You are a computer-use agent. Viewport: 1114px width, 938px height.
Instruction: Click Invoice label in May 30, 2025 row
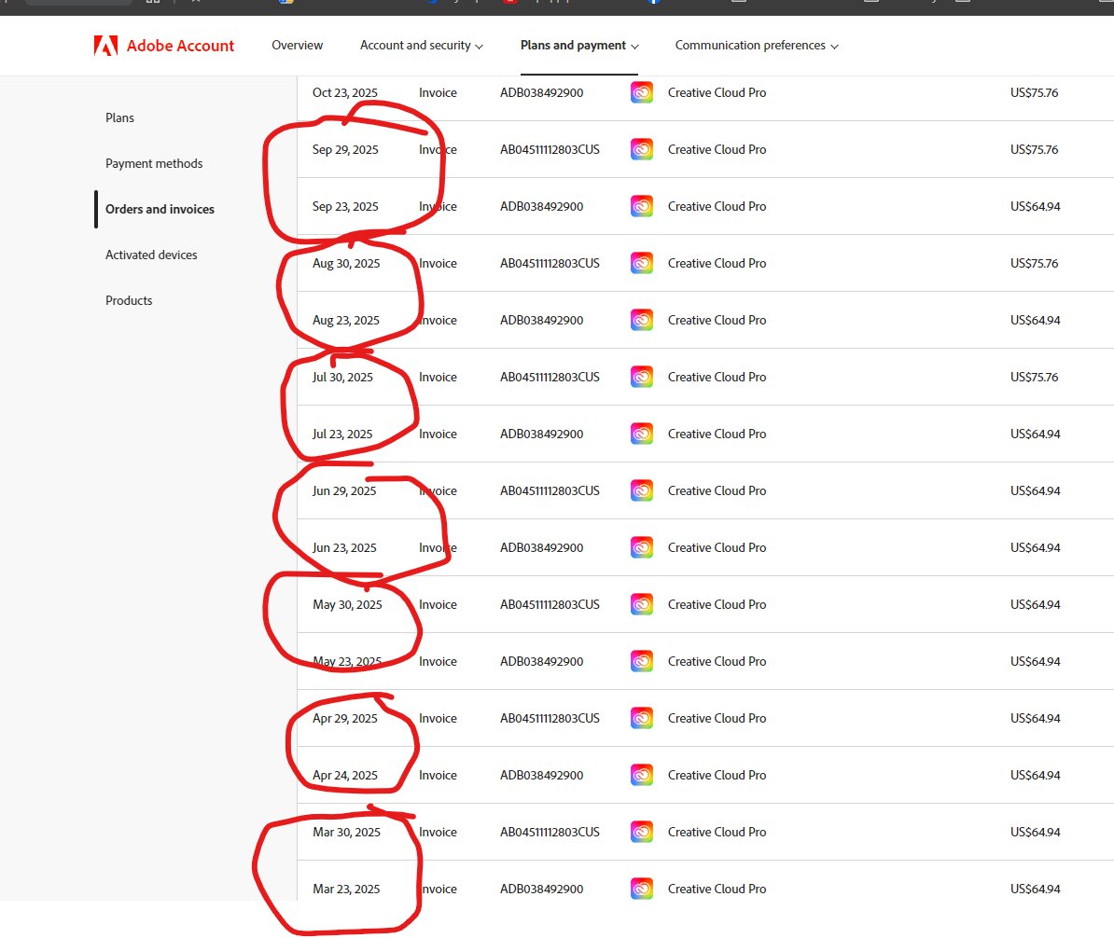click(438, 604)
